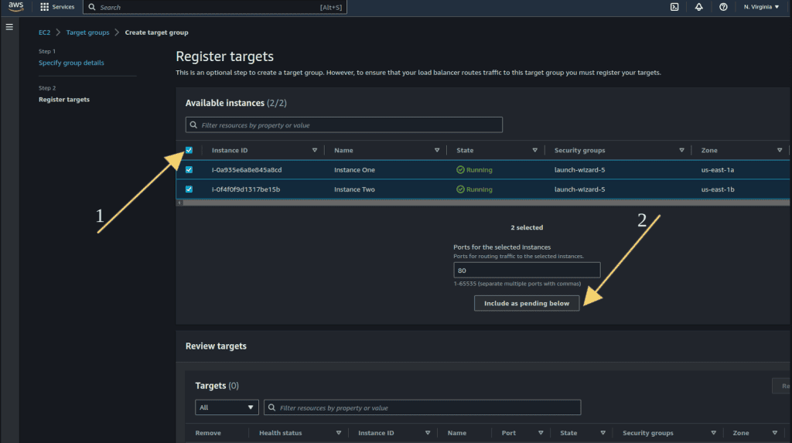
Task: Click instance ID i-0f4f0f9d1317be15b
Action: 245,189
